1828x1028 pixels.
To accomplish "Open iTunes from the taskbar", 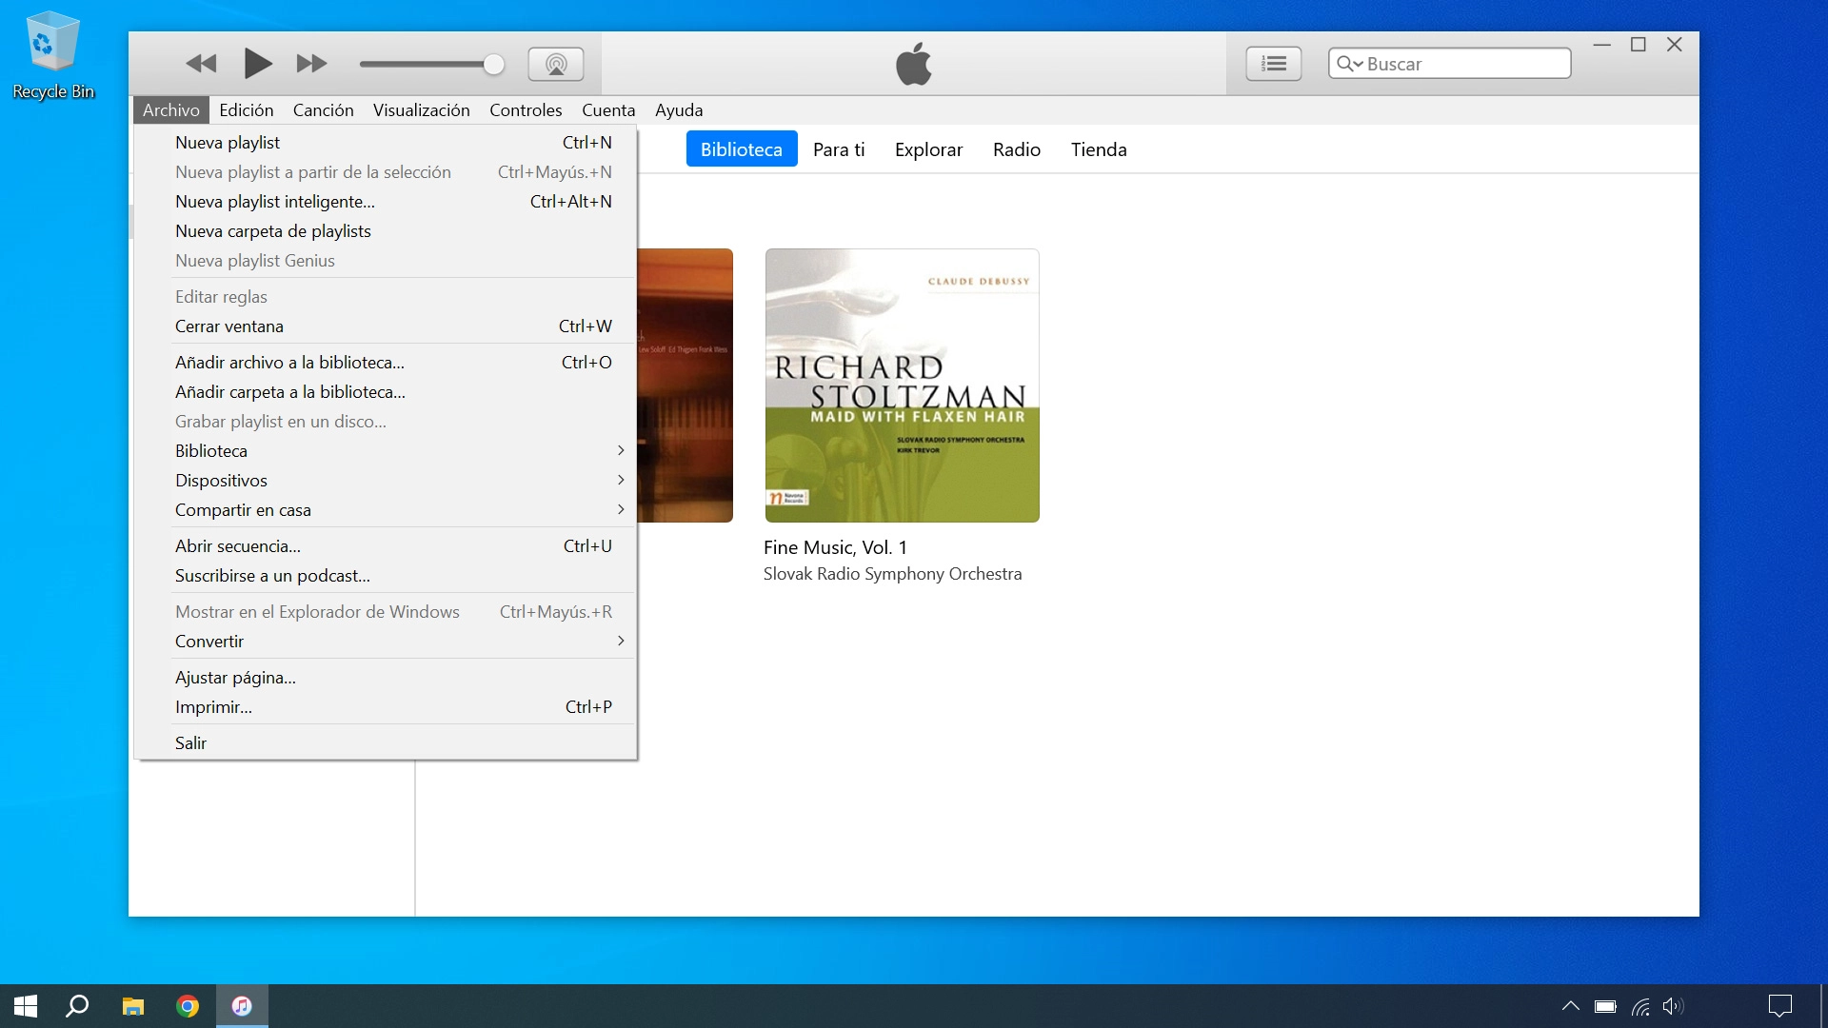I will (x=242, y=1006).
